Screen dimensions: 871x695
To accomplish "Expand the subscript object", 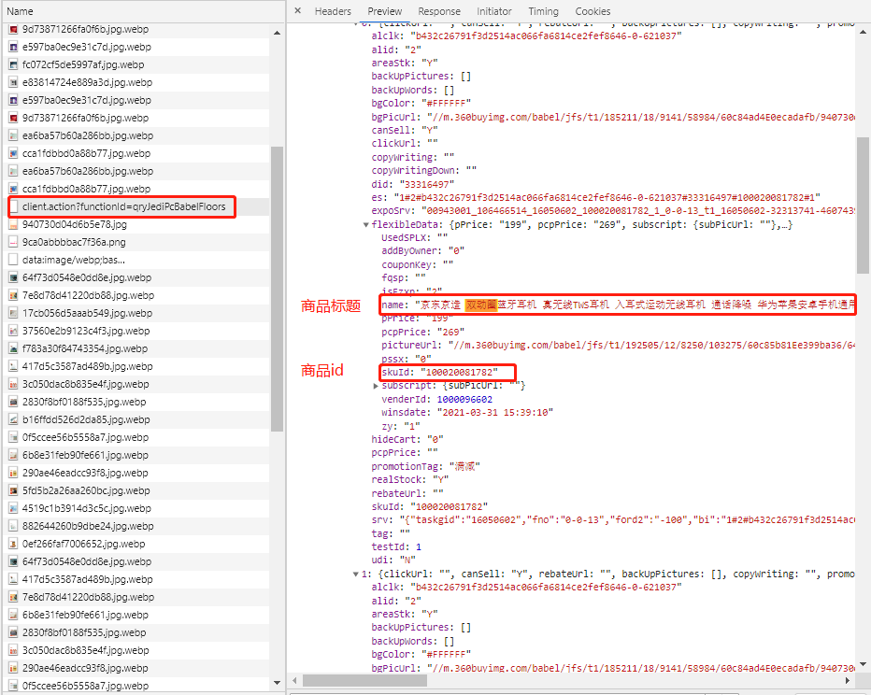I will coord(376,385).
